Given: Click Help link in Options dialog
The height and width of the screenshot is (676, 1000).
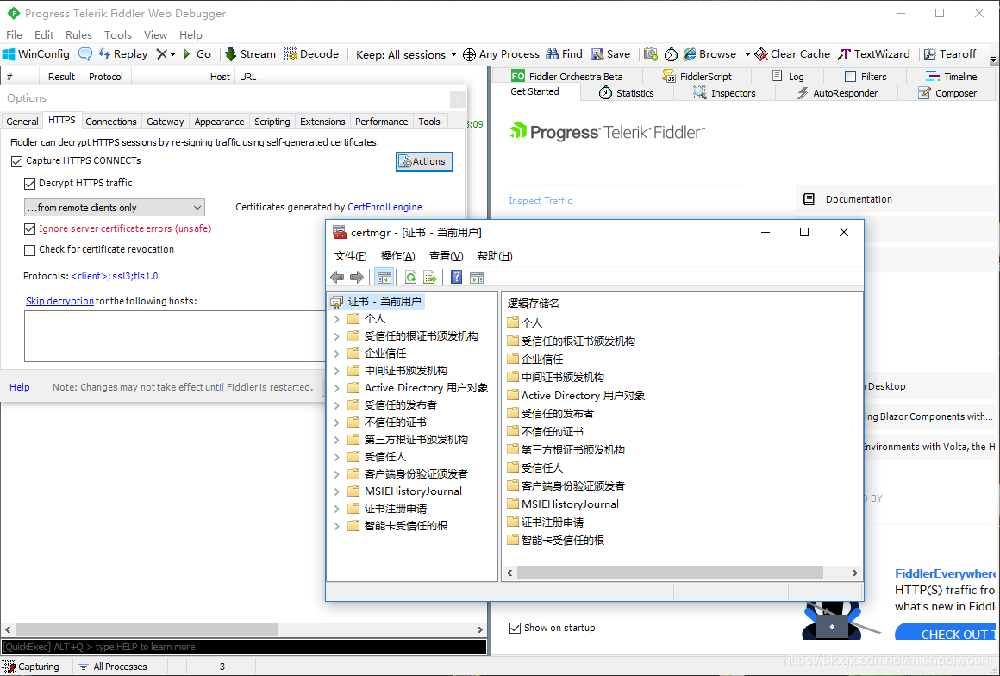Looking at the screenshot, I should [x=19, y=387].
